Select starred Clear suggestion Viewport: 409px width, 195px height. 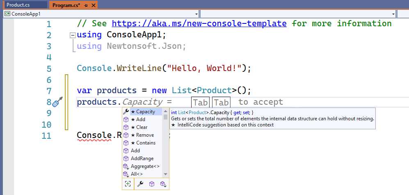(x=142, y=127)
